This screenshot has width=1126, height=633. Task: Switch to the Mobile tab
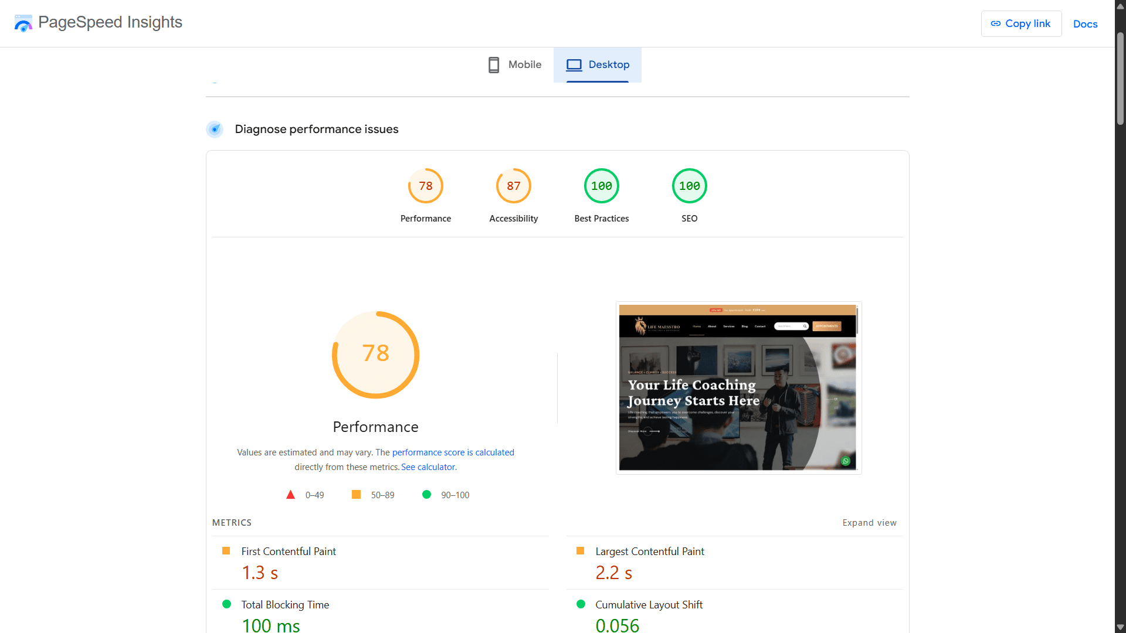pyautogui.click(x=515, y=64)
